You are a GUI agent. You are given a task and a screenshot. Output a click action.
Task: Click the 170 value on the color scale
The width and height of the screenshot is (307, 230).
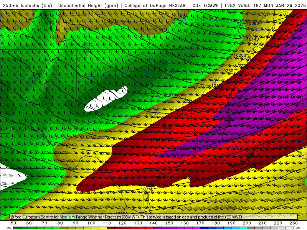tap(200, 223)
